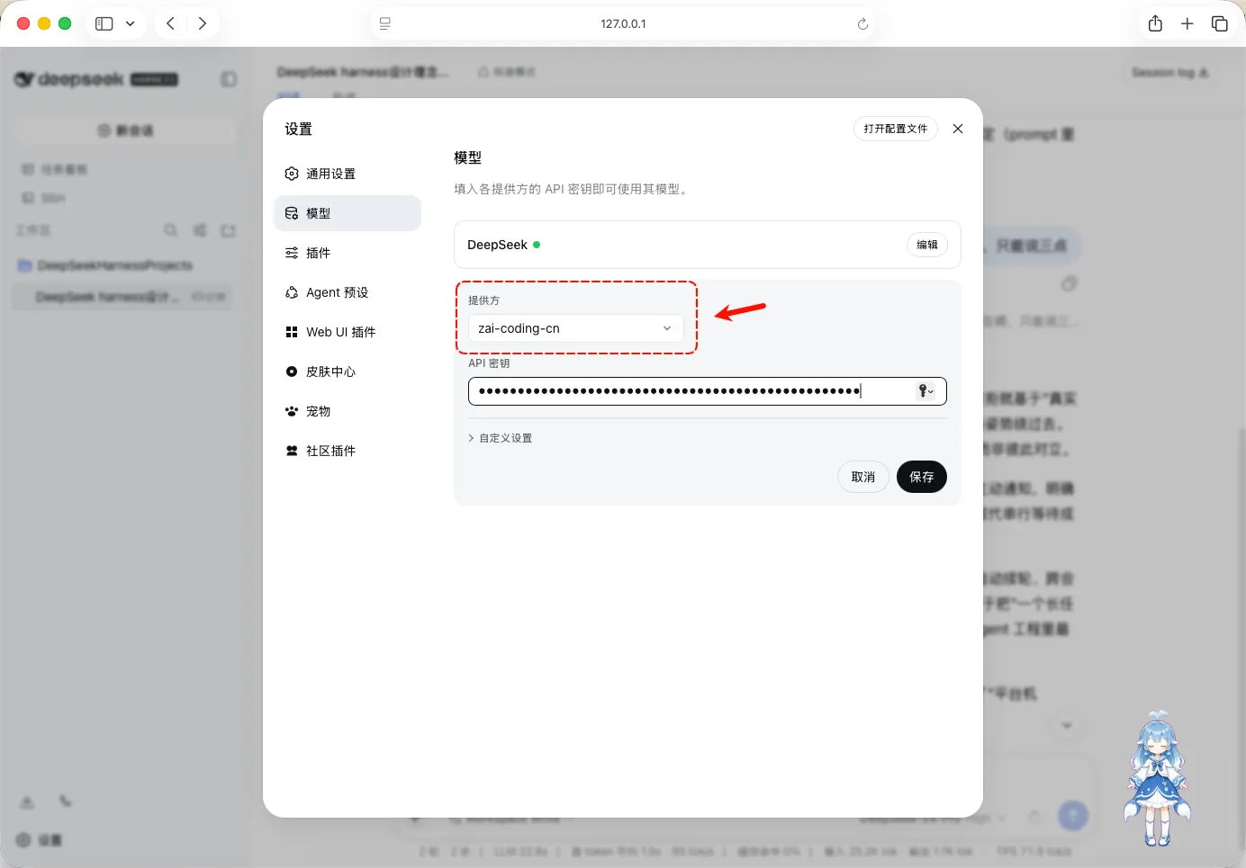The height and width of the screenshot is (868, 1246).
Task: Switch to the 插件 settings section
Action: point(348,253)
